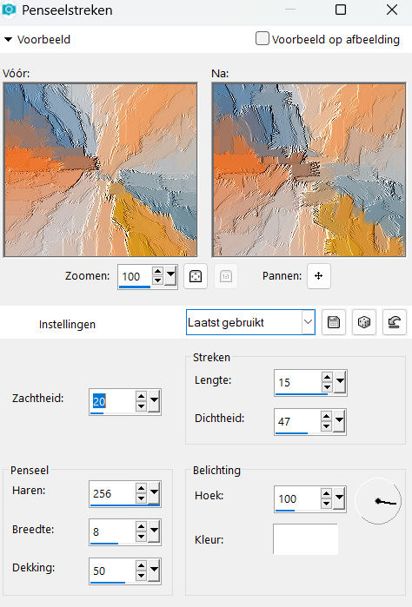Collapse the Voorbeeld preview section

click(8, 39)
